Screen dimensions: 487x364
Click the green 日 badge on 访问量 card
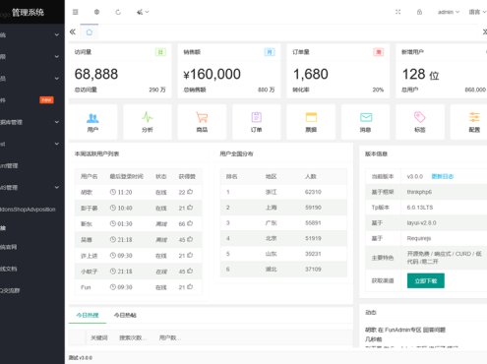(160, 52)
